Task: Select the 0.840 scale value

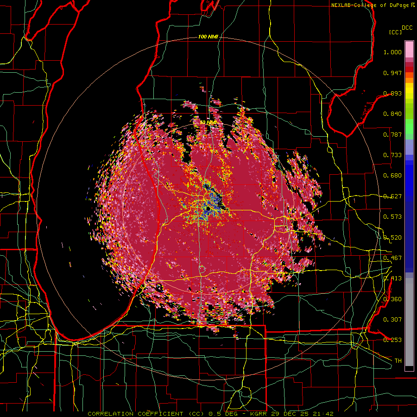Action: pos(392,114)
